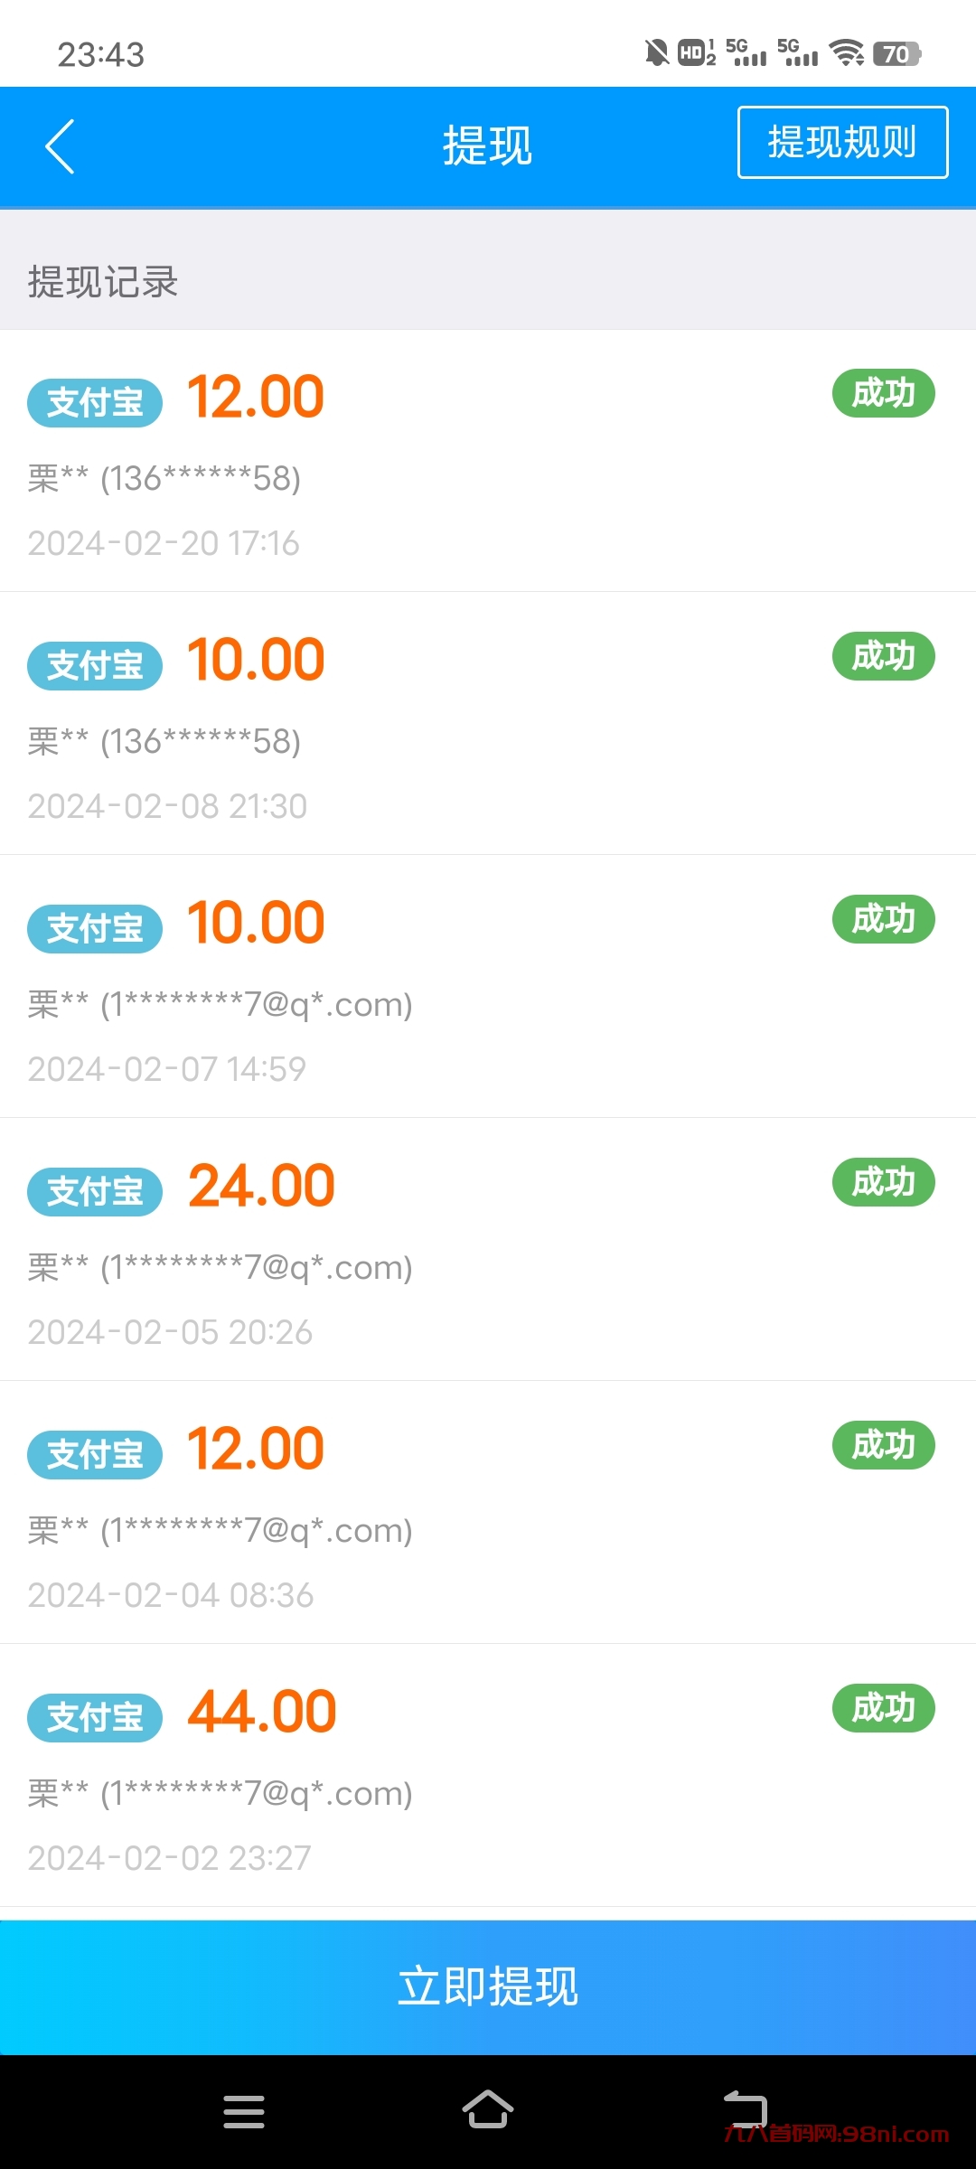This screenshot has width=976, height=2169.
Task: Tap 成功 status on 2024-02-08 record
Action: click(883, 656)
